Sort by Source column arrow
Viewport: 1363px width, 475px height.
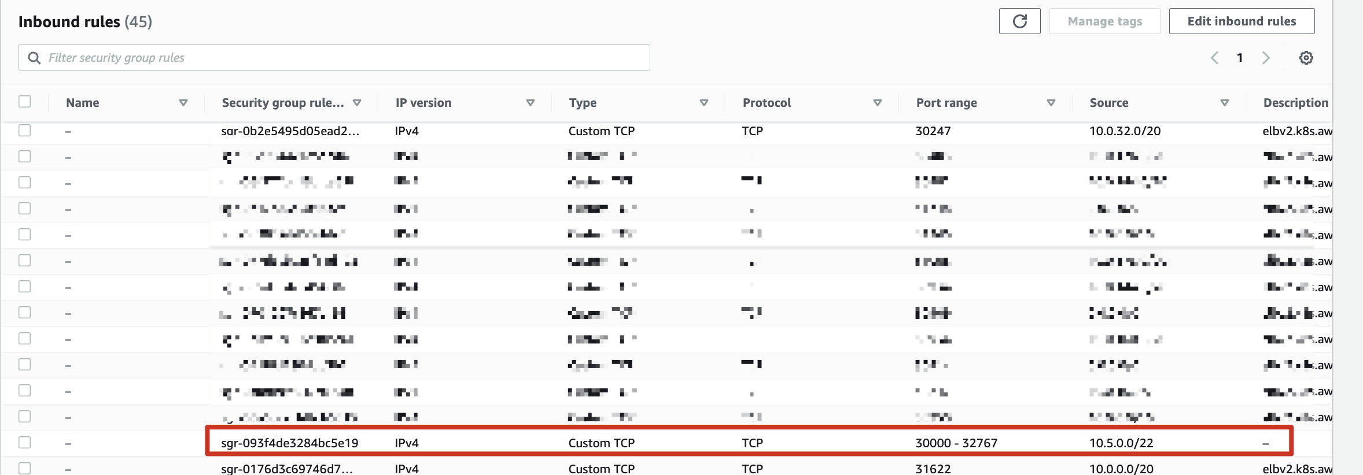(1224, 103)
